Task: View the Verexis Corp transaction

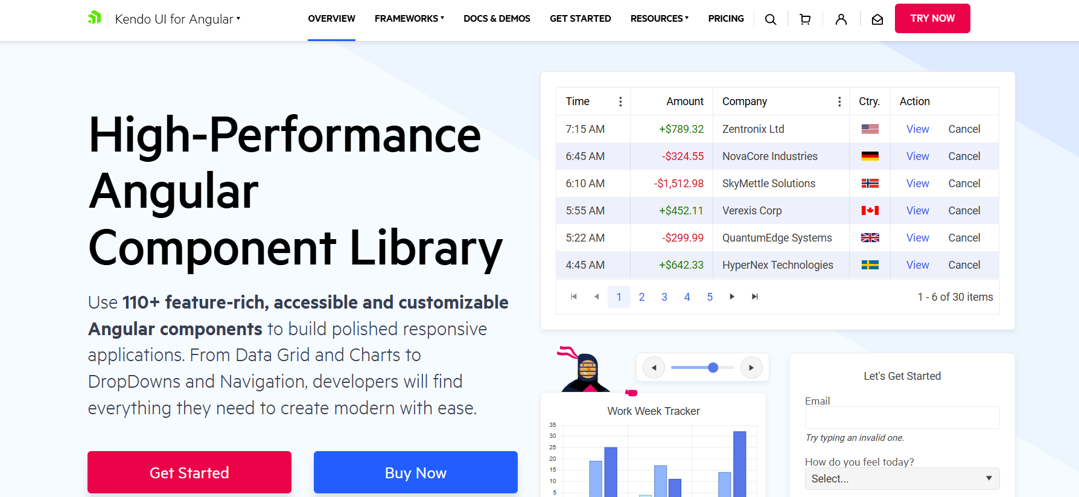Action: 917,211
